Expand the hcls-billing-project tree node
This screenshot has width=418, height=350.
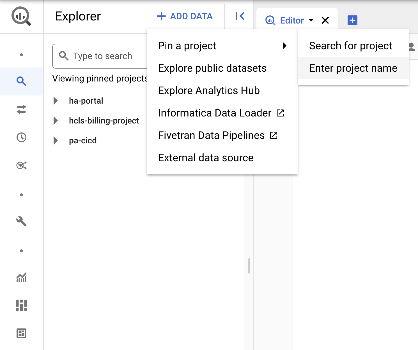click(56, 121)
